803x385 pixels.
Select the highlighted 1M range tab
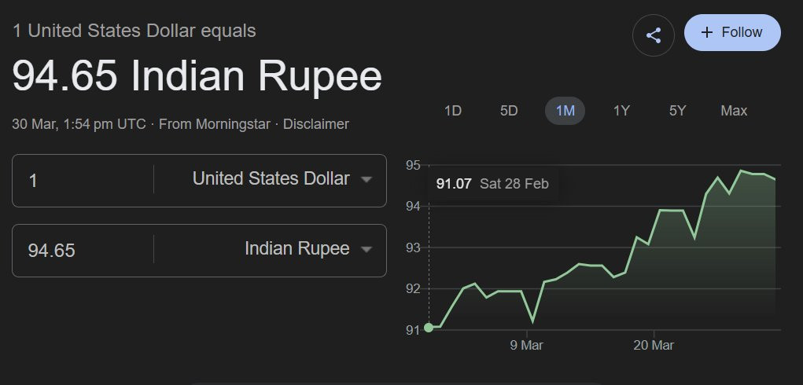tap(565, 111)
